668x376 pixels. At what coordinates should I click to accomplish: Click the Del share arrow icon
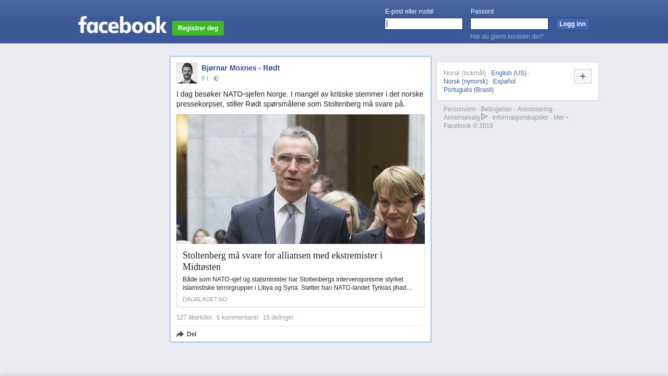click(x=180, y=334)
